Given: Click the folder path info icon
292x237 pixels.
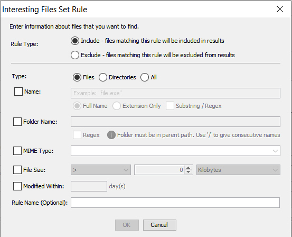Looking at the screenshot, I should click(111, 135).
